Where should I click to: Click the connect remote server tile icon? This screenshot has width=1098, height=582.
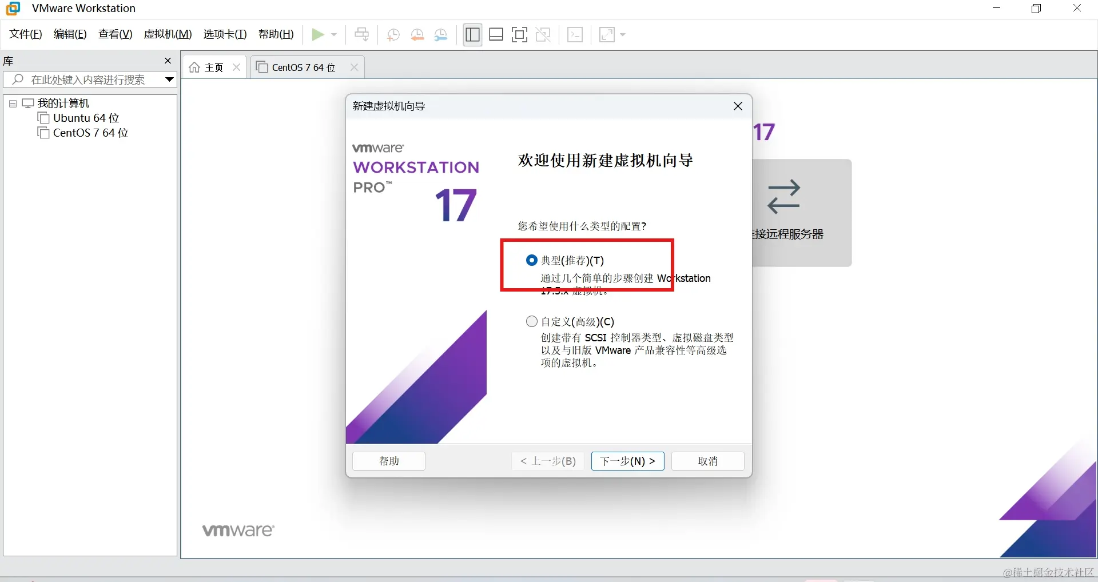[783, 197]
